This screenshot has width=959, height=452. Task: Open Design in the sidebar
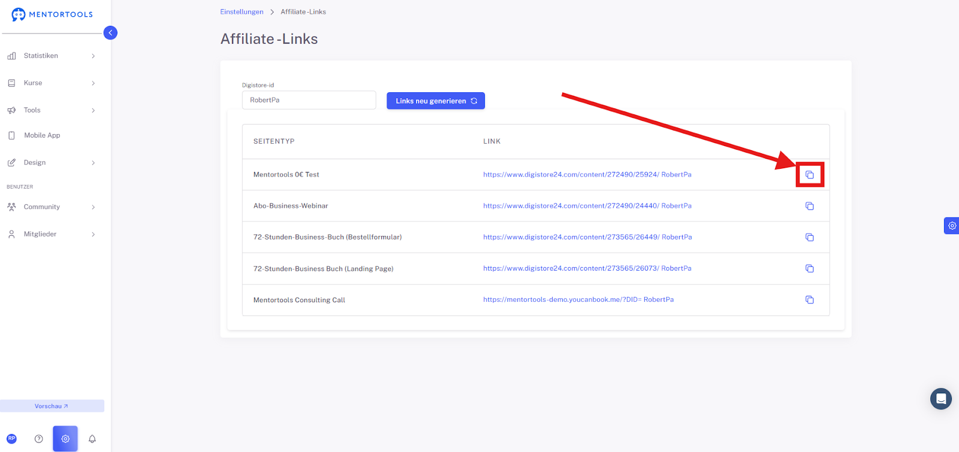pos(35,163)
